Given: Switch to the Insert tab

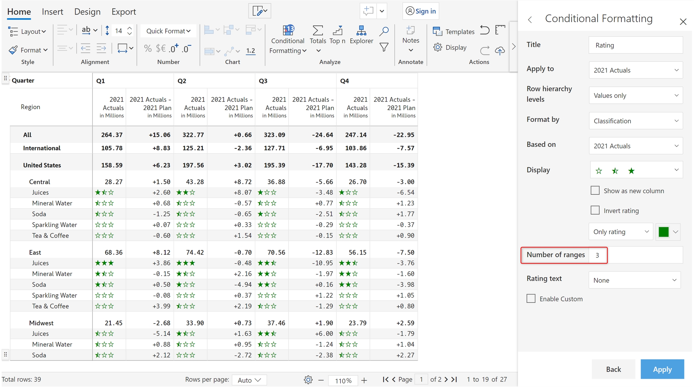Looking at the screenshot, I should coord(52,12).
